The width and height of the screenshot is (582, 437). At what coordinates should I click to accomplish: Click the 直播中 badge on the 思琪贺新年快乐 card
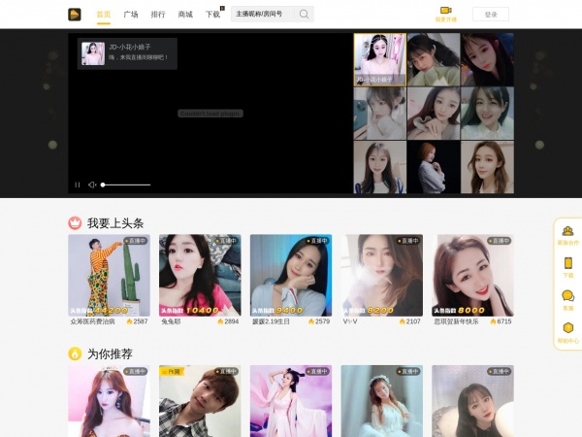500,241
